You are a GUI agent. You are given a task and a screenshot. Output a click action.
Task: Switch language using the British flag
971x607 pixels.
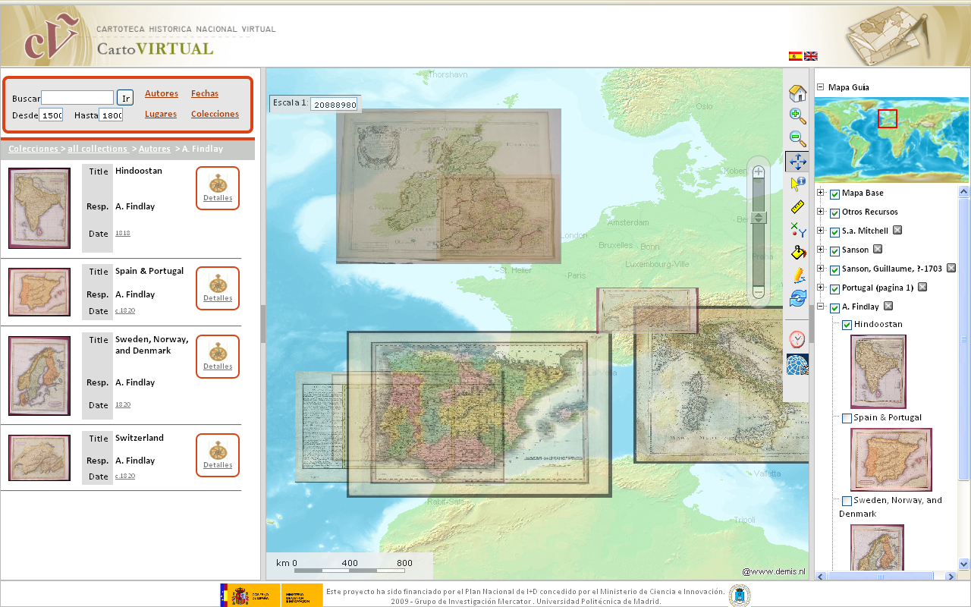[x=811, y=56]
